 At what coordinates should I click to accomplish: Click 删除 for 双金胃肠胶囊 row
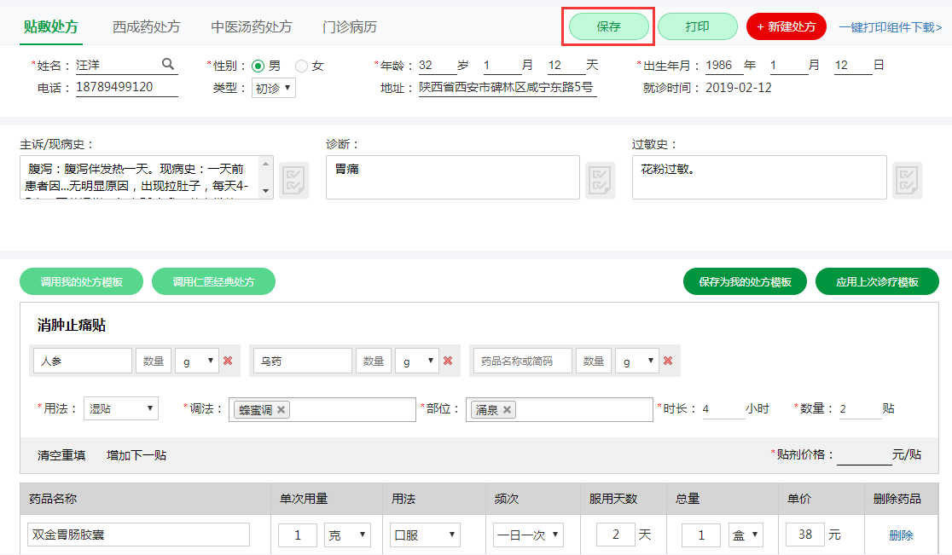[x=901, y=535]
